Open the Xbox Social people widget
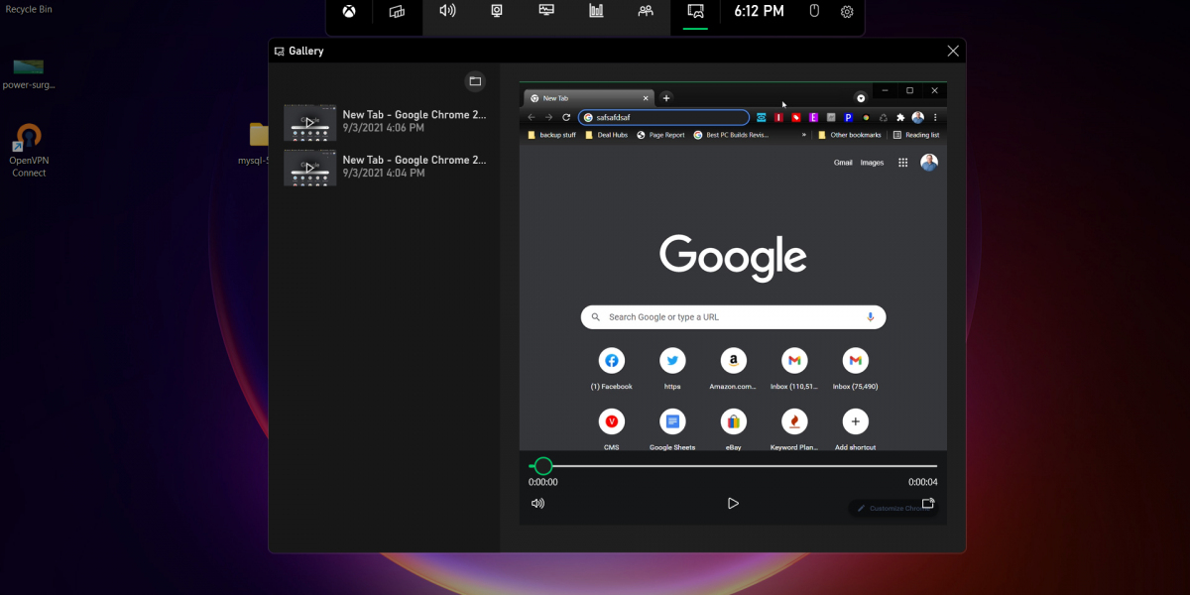Viewport: 1190px width, 595px height. (x=646, y=12)
